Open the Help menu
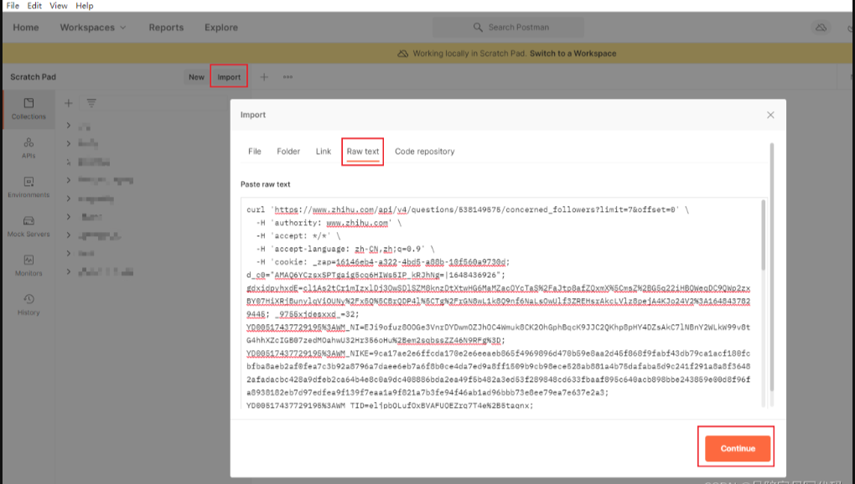Image resolution: width=855 pixels, height=484 pixels. click(x=84, y=6)
